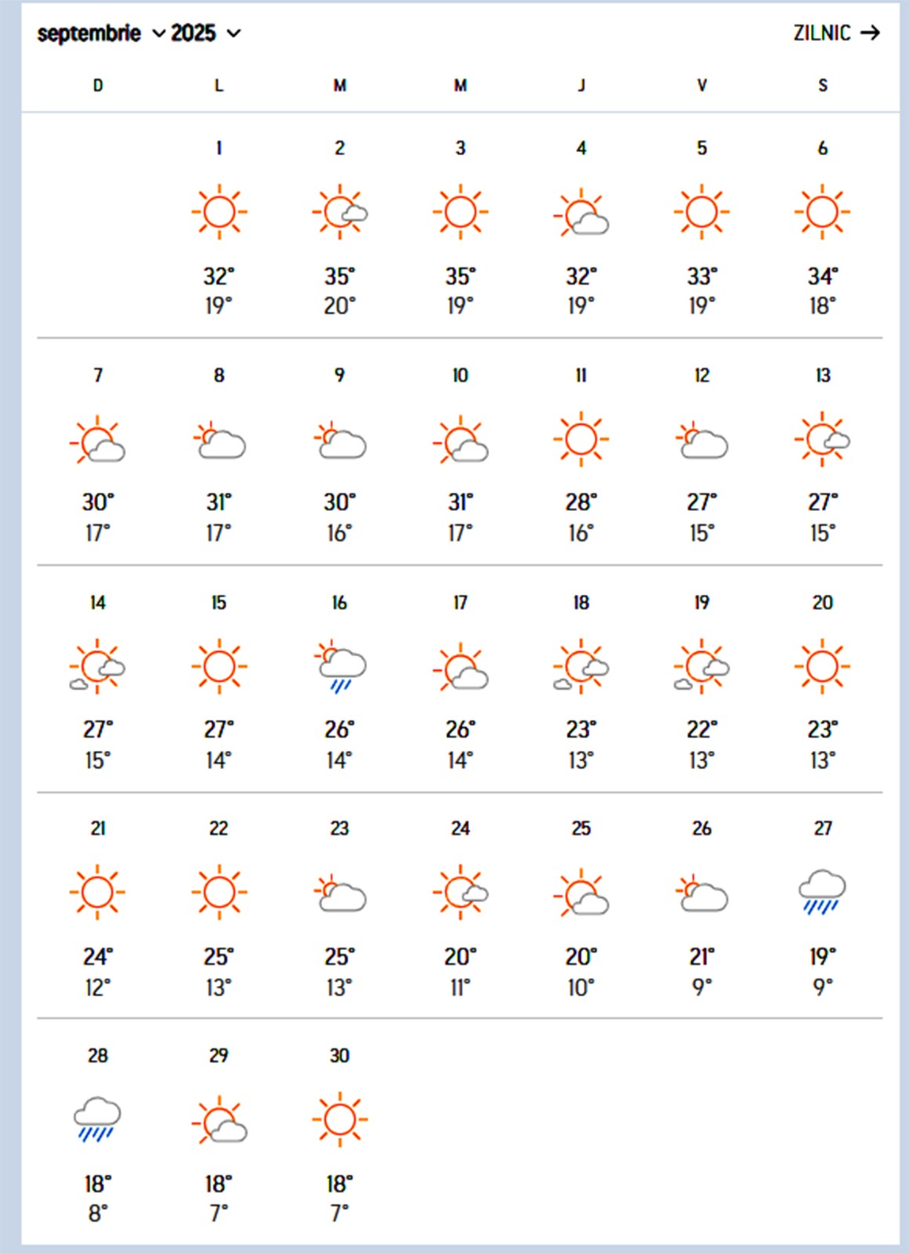909x1254 pixels.
Task: Click the cloudy icon on September 23
Action: tap(339, 893)
